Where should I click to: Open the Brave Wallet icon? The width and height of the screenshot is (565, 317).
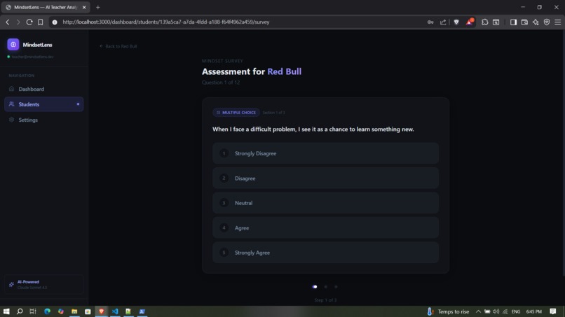tap(524, 22)
